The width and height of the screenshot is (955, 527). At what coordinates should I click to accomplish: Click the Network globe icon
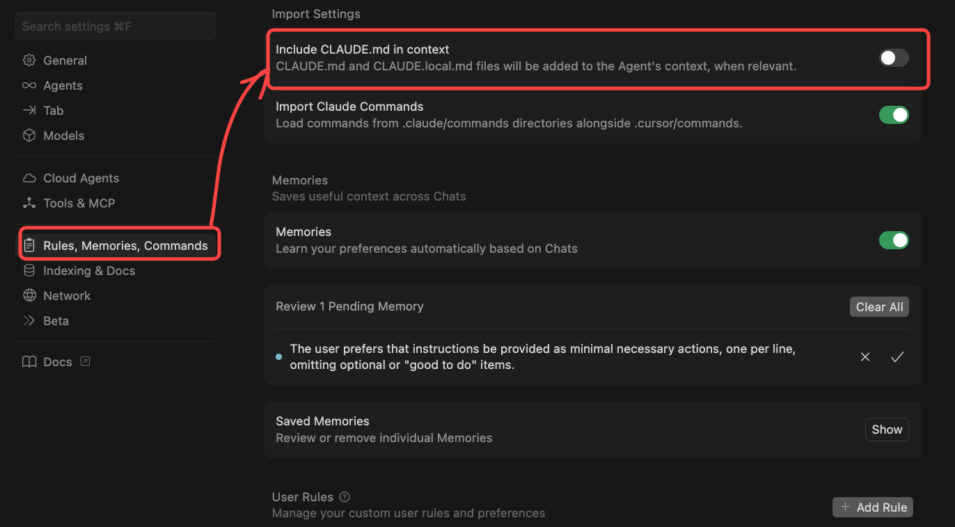pos(29,296)
